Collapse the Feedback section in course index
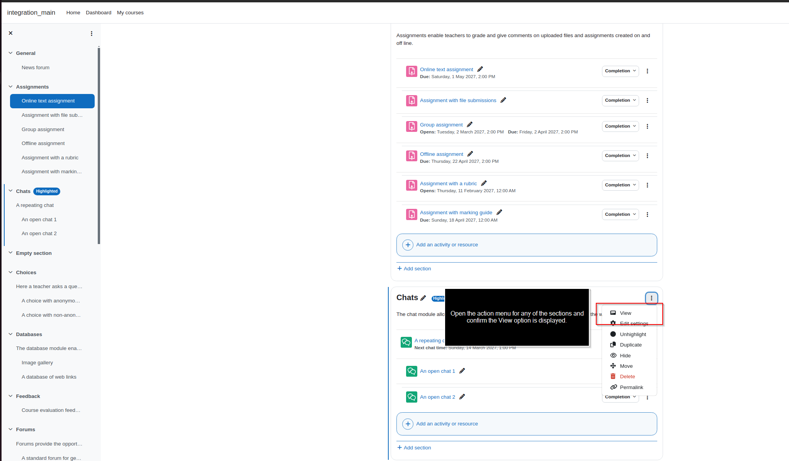 click(10, 396)
